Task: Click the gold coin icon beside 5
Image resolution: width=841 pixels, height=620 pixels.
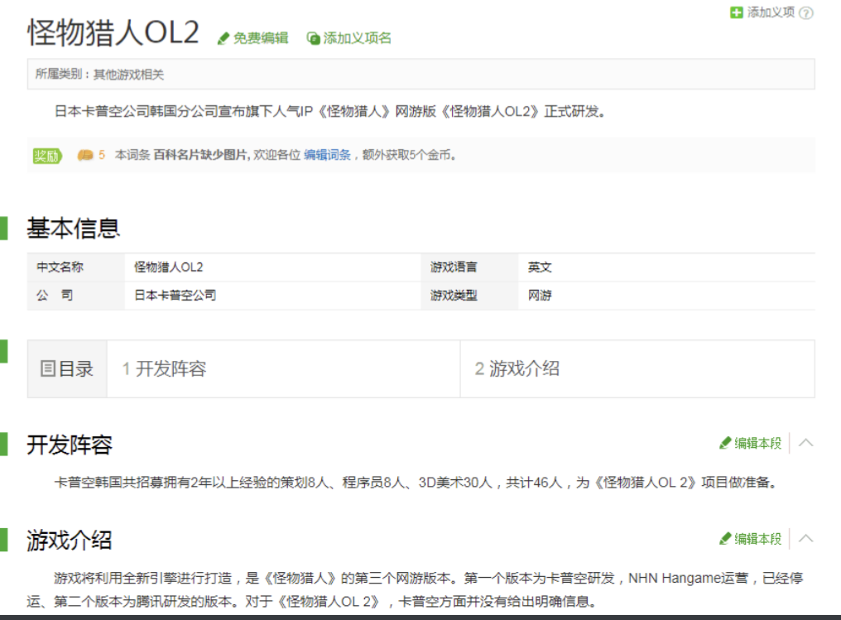Action: [85, 156]
